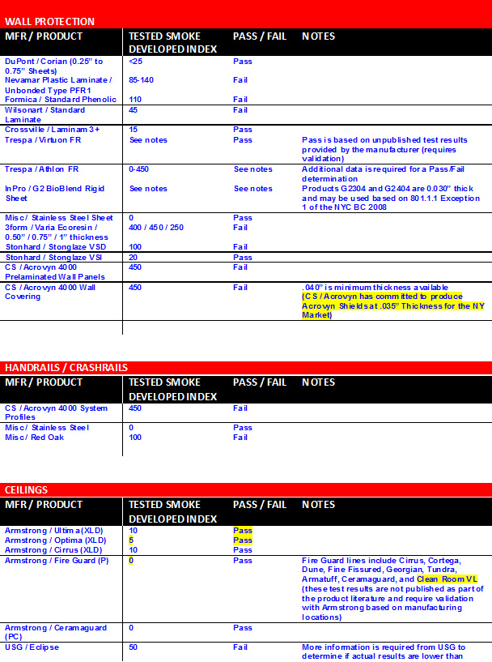Click 'Misc / Red Oak' product name

tap(34, 438)
